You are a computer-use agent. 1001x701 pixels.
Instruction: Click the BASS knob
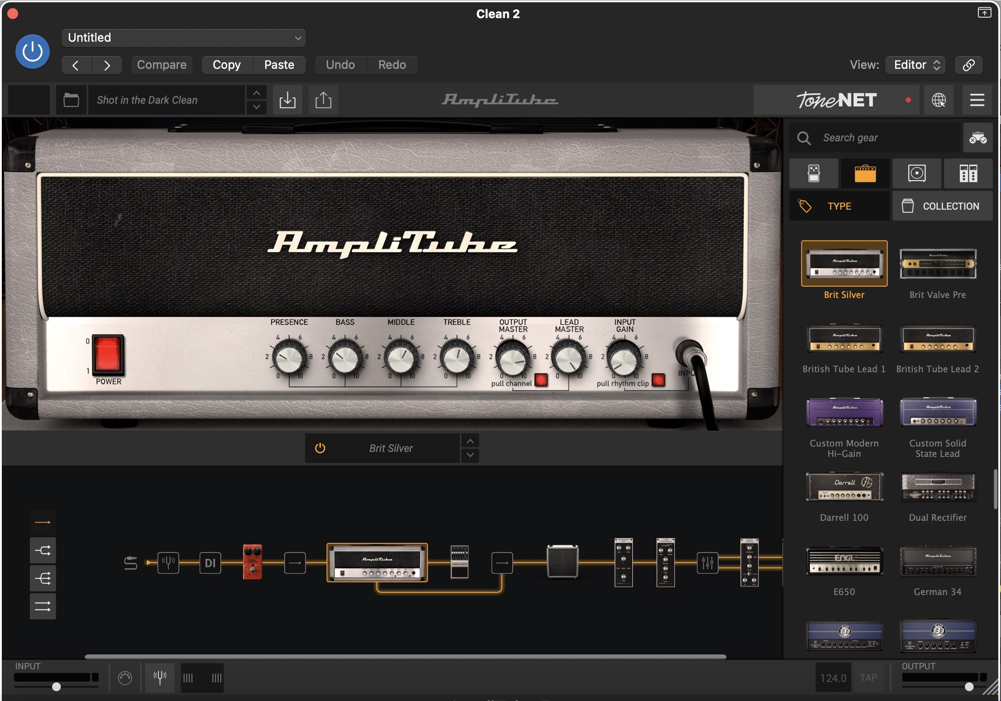point(345,358)
